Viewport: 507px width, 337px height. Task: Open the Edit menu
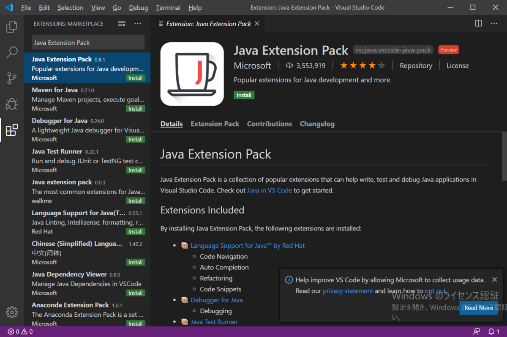(44, 8)
